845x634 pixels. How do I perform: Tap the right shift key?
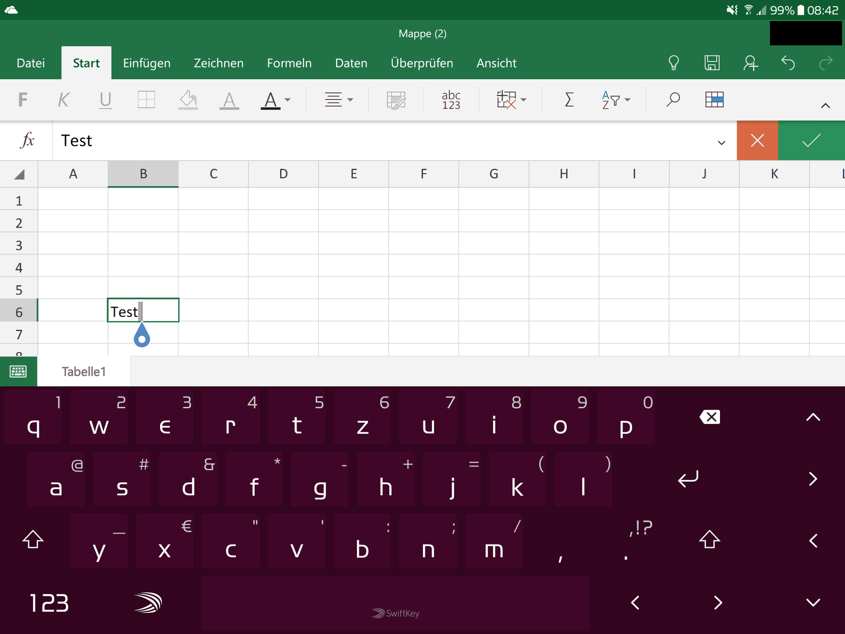tap(709, 539)
